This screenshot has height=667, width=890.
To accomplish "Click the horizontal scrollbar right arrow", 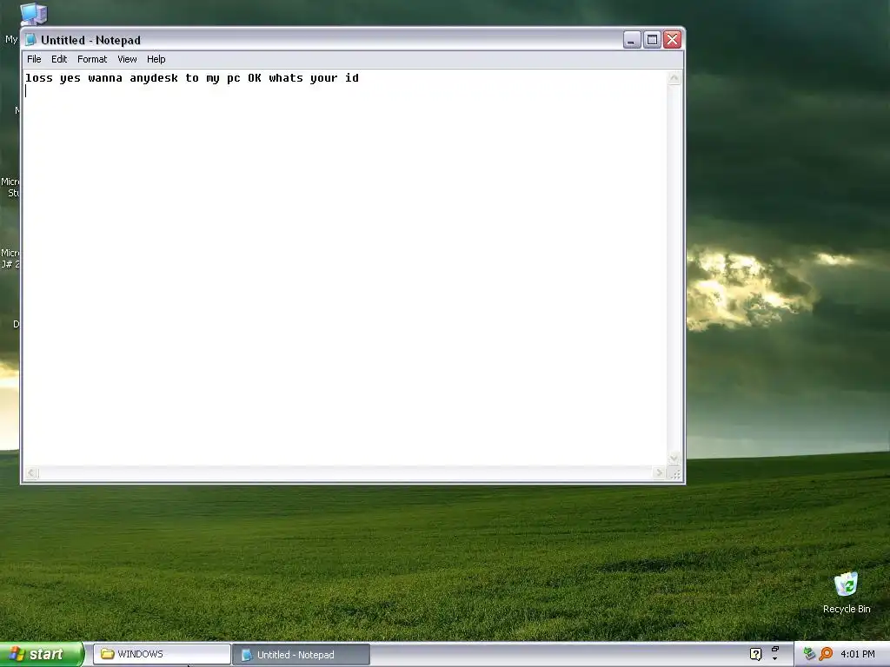I will click(659, 473).
